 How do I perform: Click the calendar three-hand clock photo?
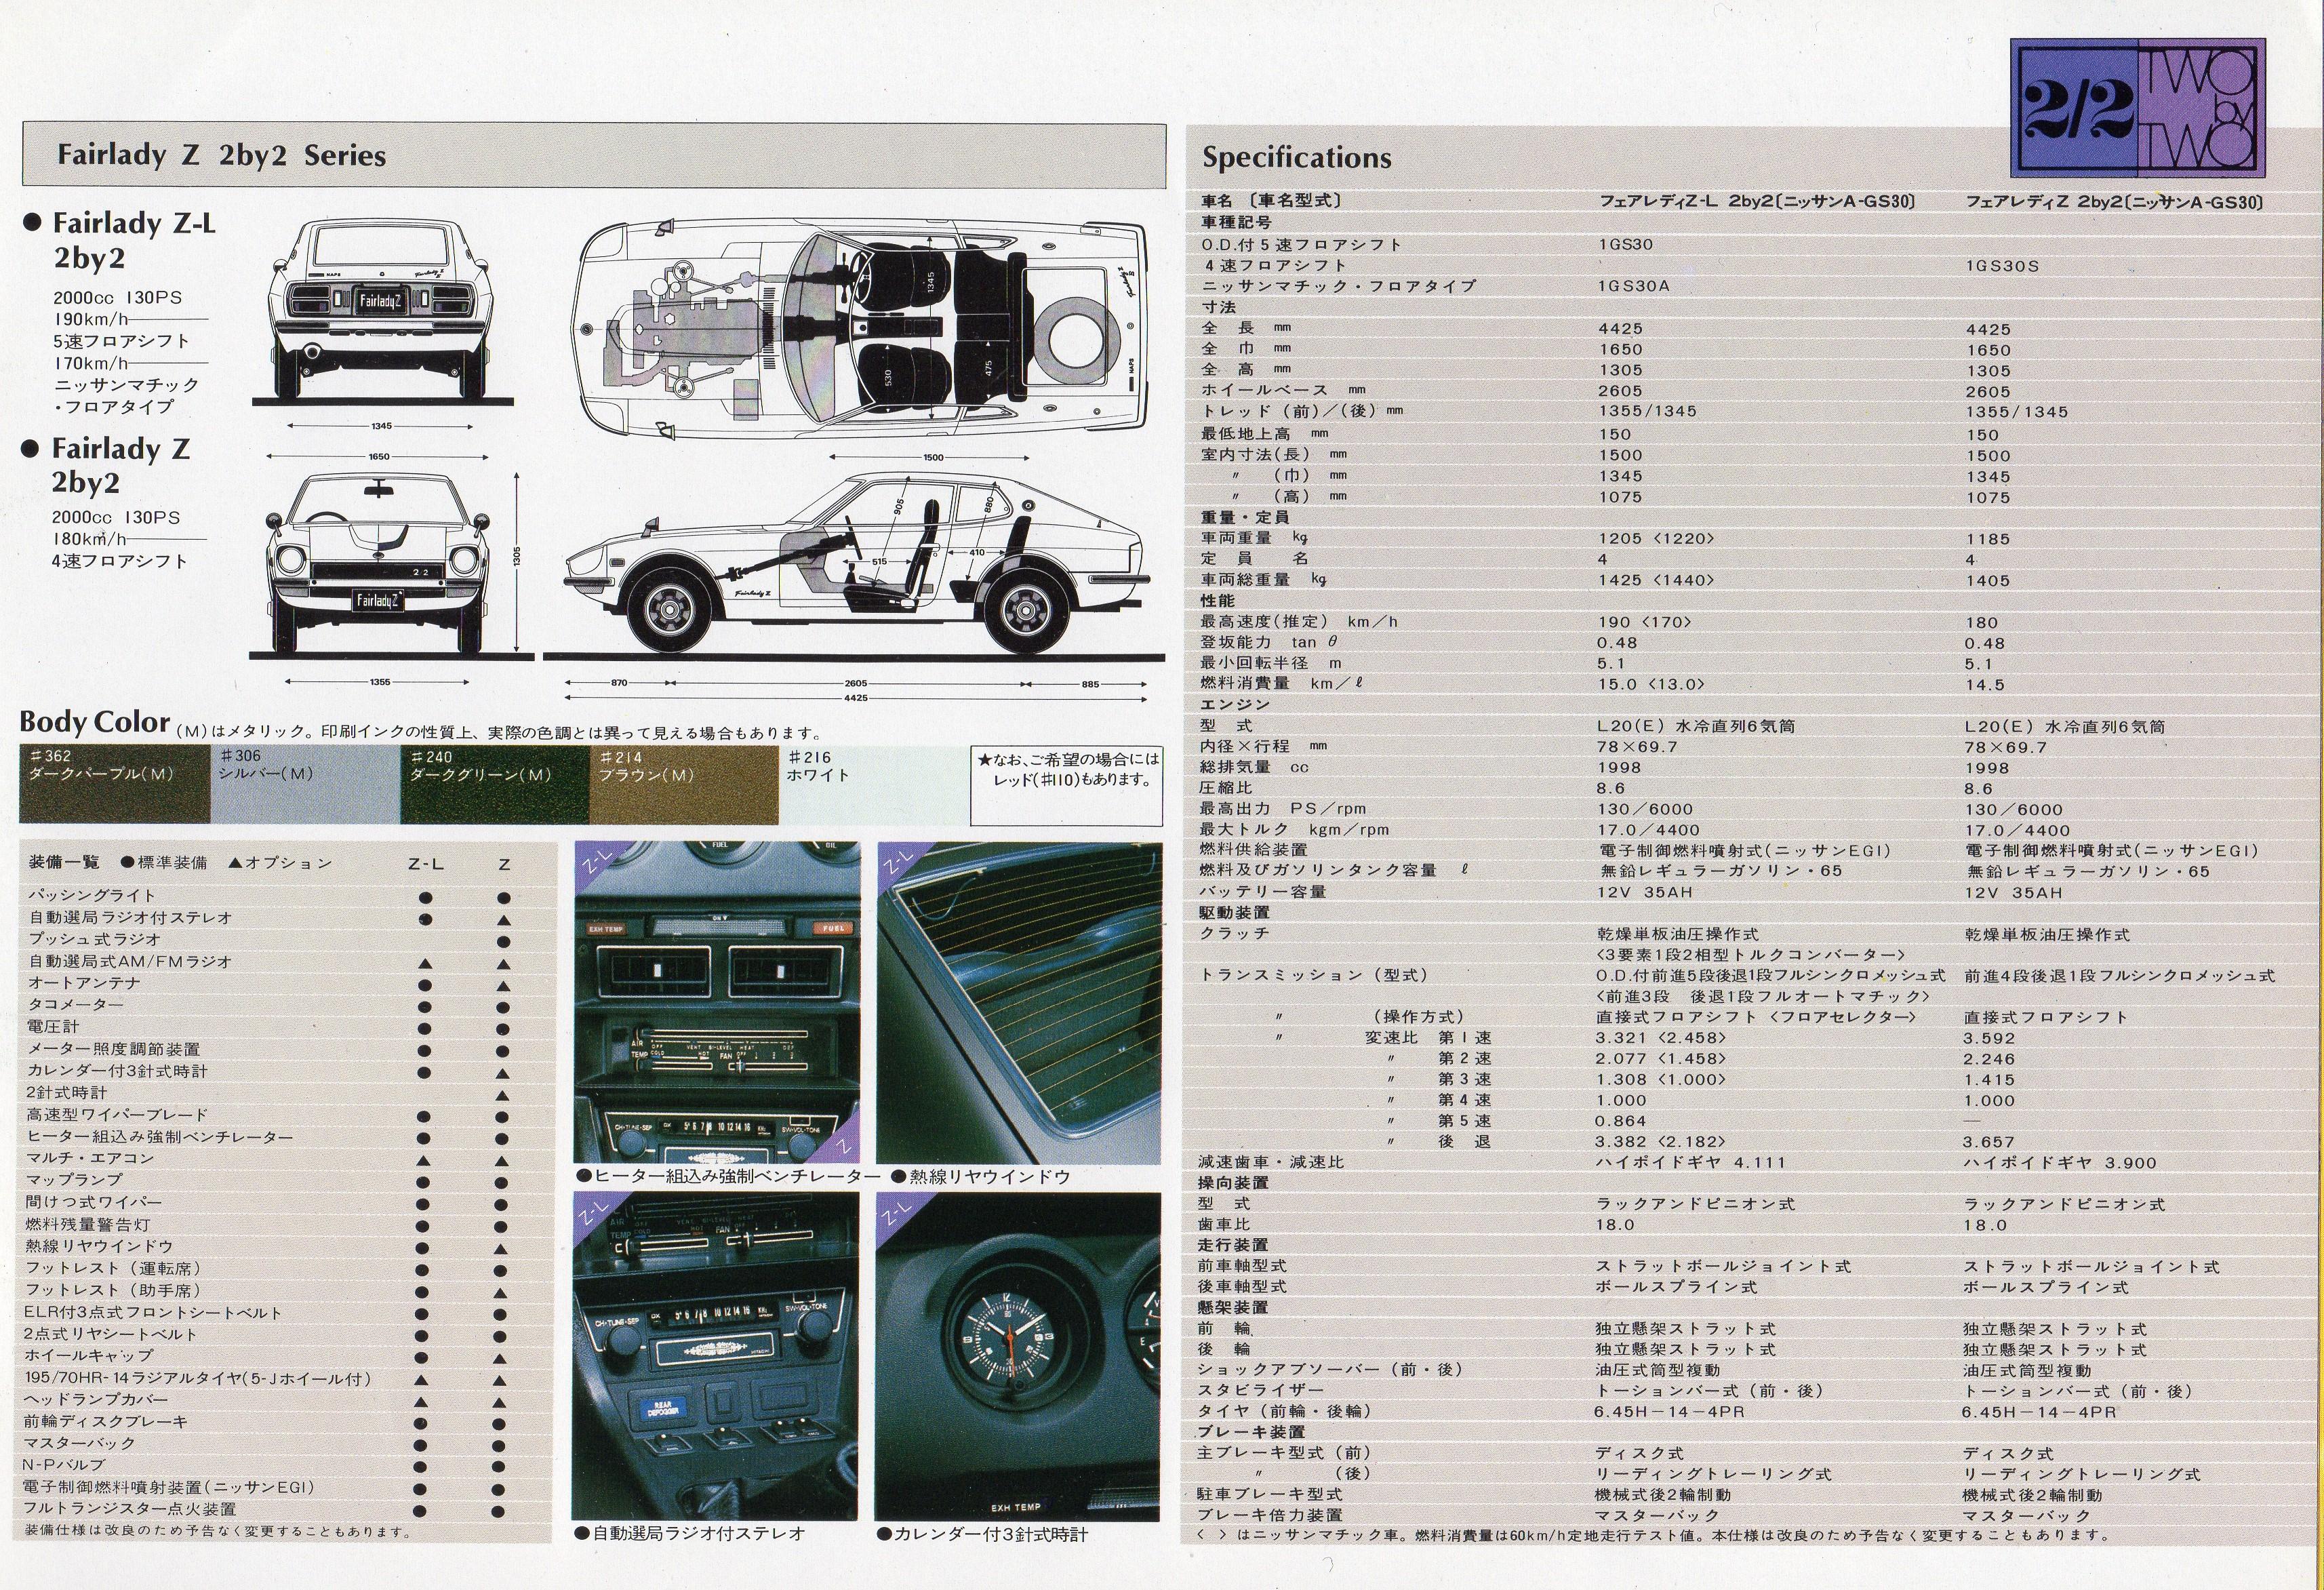pyautogui.click(x=1019, y=1357)
